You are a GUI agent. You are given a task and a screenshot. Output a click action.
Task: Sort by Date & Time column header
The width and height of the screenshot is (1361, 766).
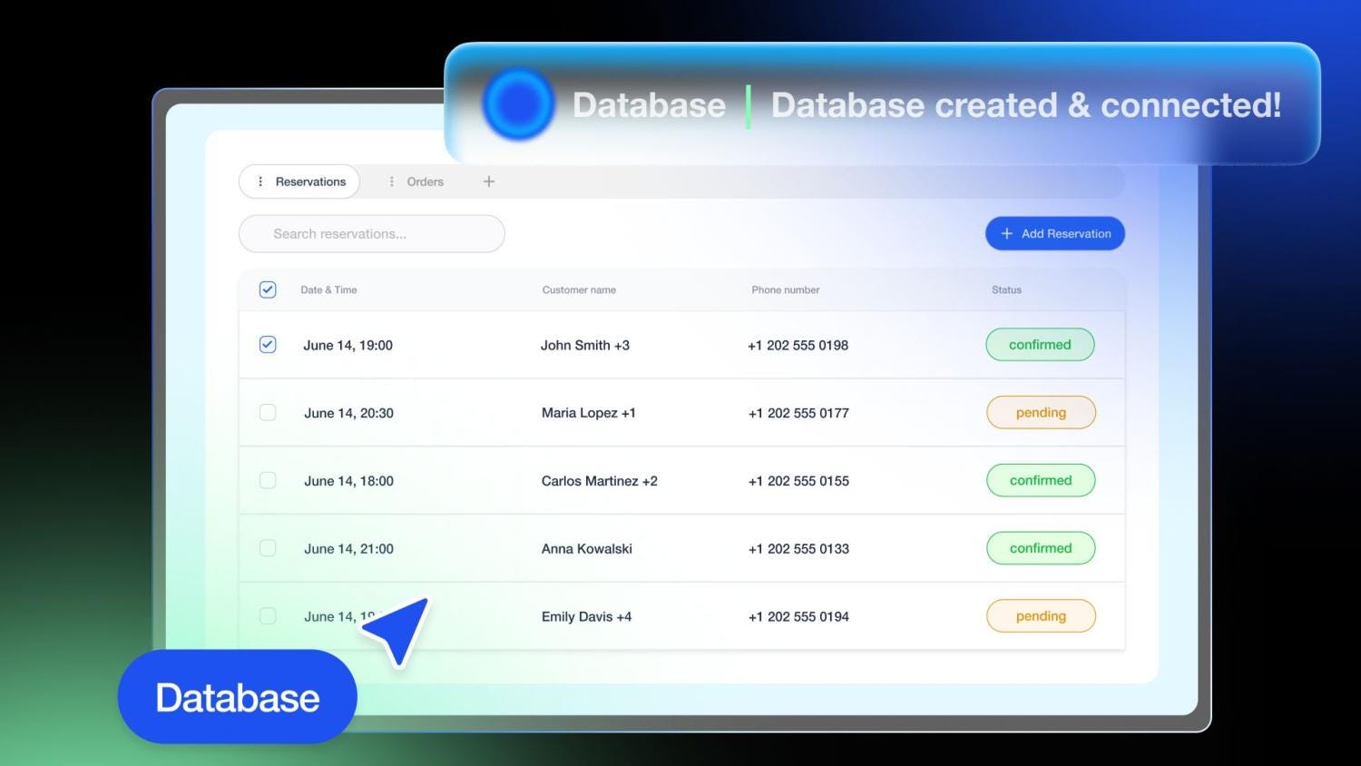coord(328,290)
